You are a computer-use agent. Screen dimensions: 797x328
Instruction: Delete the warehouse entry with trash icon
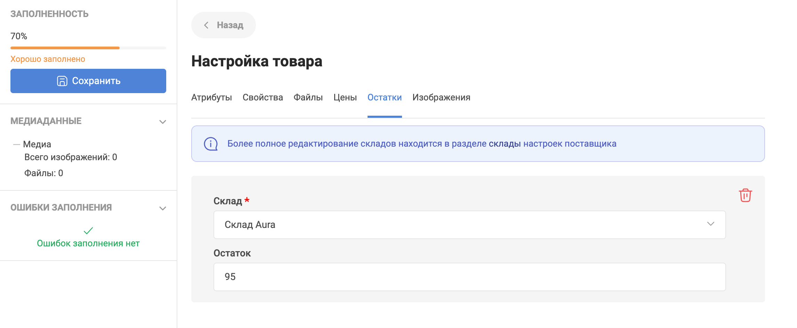pyautogui.click(x=745, y=195)
